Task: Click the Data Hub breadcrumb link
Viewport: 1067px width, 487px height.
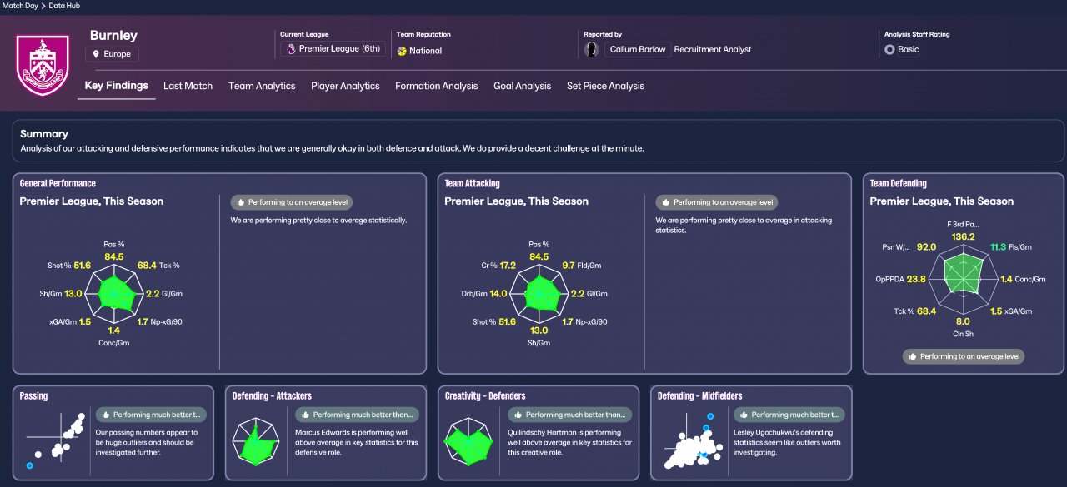Action: [x=64, y=6]
